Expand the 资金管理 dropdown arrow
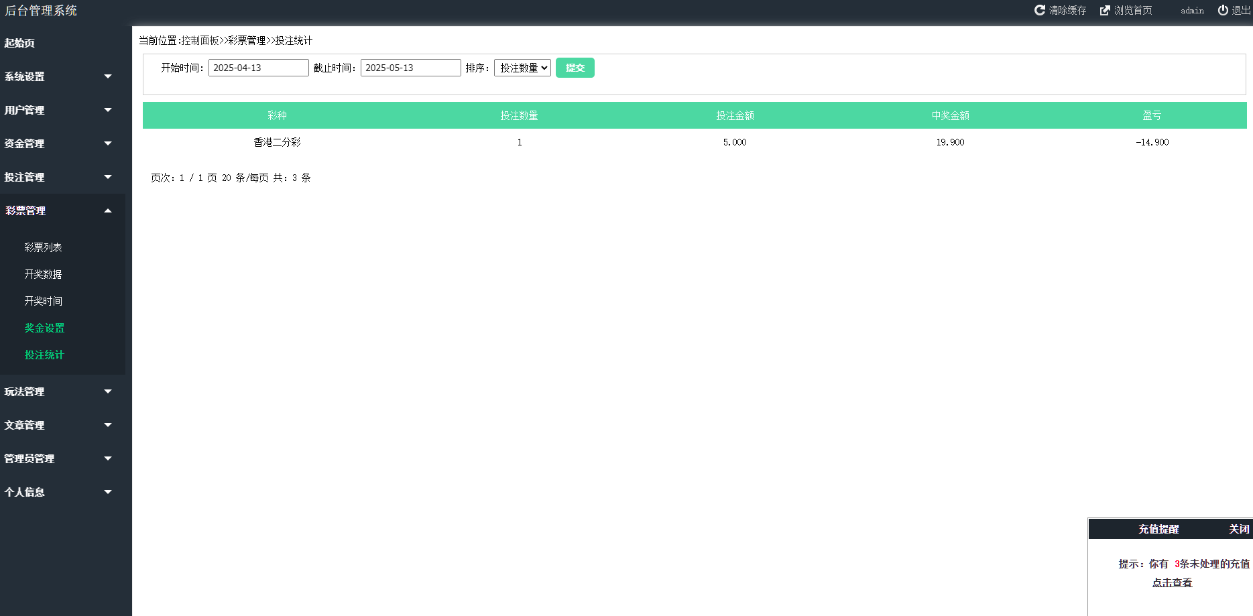This screenshot has width=1253, height=616. pyautogui.click(x=108, y=143)
